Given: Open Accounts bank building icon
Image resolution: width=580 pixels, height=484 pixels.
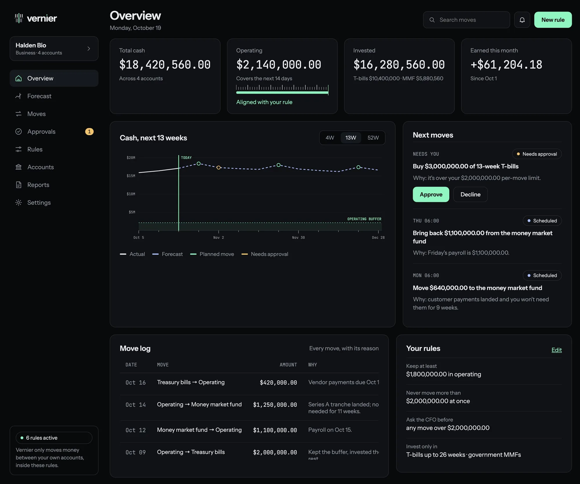Looking at the screenshot, I should (19, 167).
